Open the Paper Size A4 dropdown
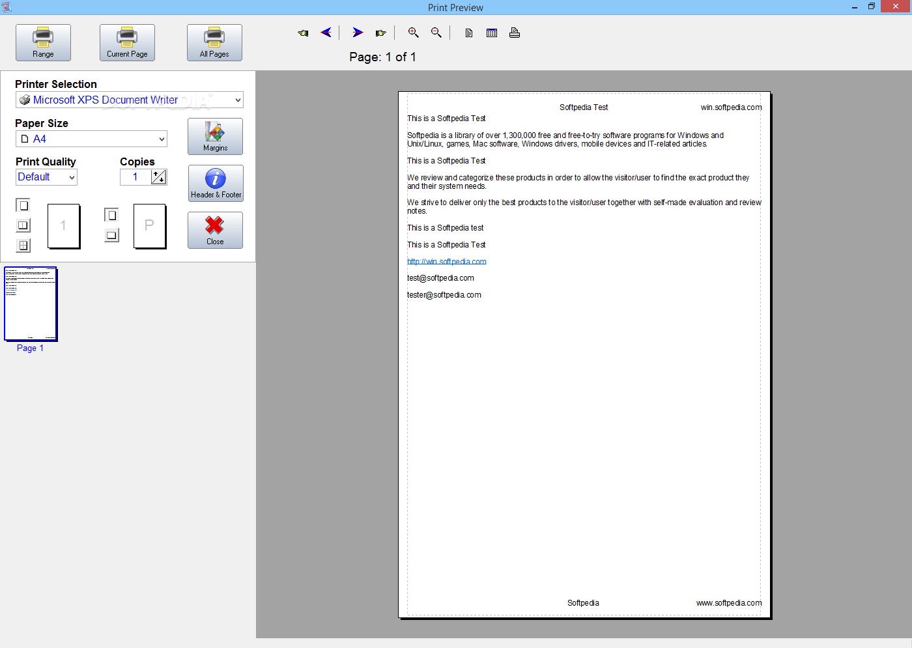Image resolution: width=912 pixels, height=648 pixels. point(91,139)
